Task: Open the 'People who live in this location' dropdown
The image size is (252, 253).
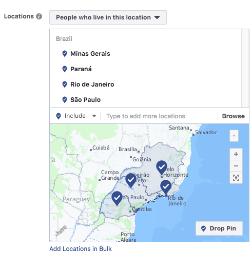Action: tap(108, 17)
